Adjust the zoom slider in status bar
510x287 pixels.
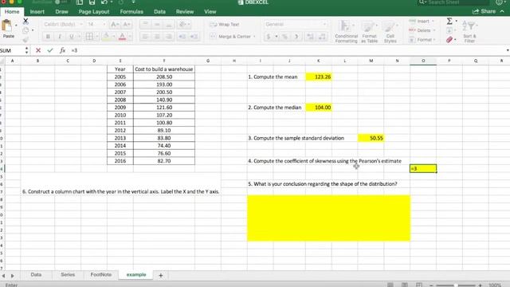(x=456, y=285)
